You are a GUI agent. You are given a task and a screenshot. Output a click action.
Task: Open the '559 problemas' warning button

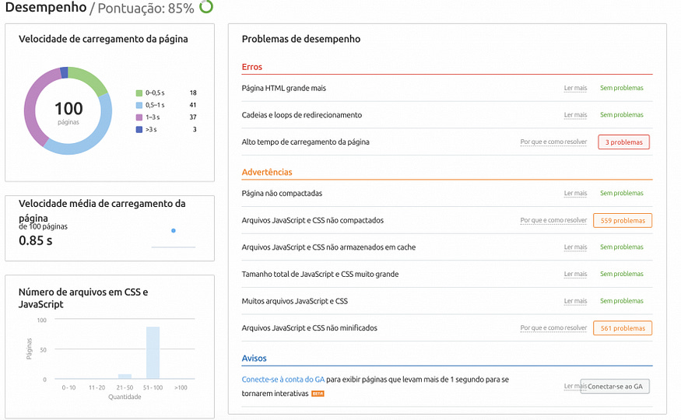[623, 220]
